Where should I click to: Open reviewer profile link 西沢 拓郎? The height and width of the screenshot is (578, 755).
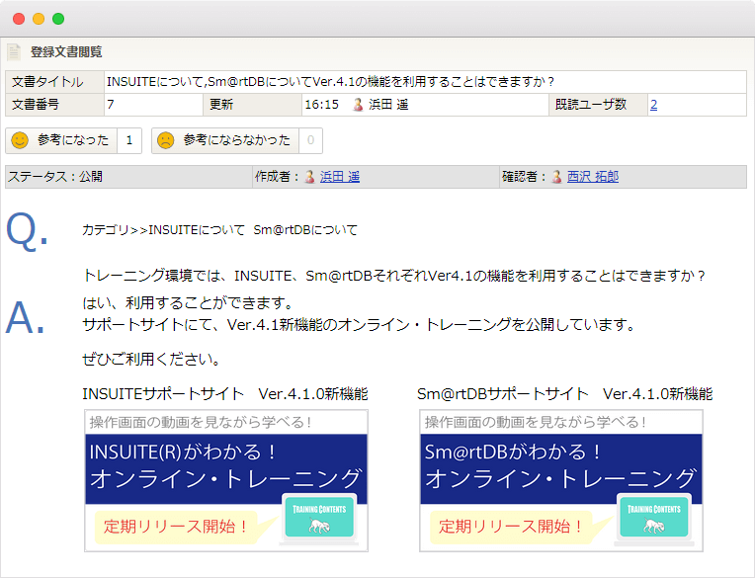click(593, 177)
